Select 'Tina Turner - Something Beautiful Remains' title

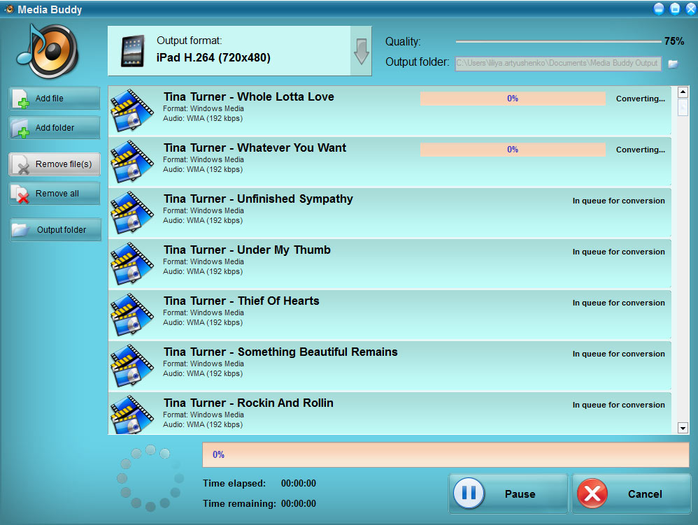(280, 352)
